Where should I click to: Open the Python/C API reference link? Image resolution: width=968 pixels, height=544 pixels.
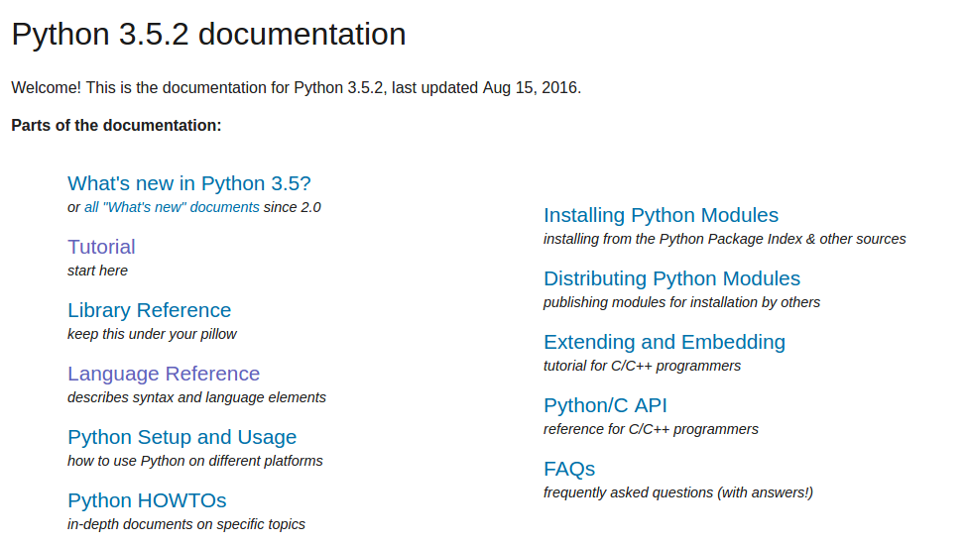click(x=605, y=406)
